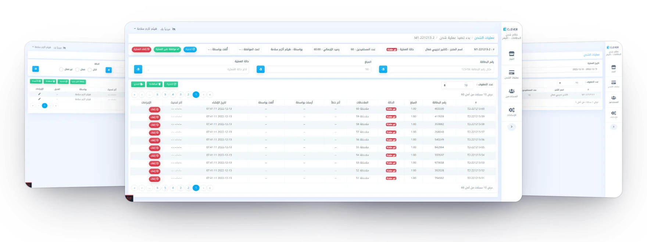Cancel row T2-221213-58 with its إلغاء button
The width and height of the screenshot is (647, 242).
pyautogui.click(x=154, y=125)
